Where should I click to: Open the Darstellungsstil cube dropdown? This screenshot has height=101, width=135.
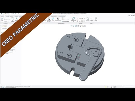[x=73, y=19]
